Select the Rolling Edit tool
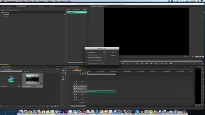 (66, 71)
